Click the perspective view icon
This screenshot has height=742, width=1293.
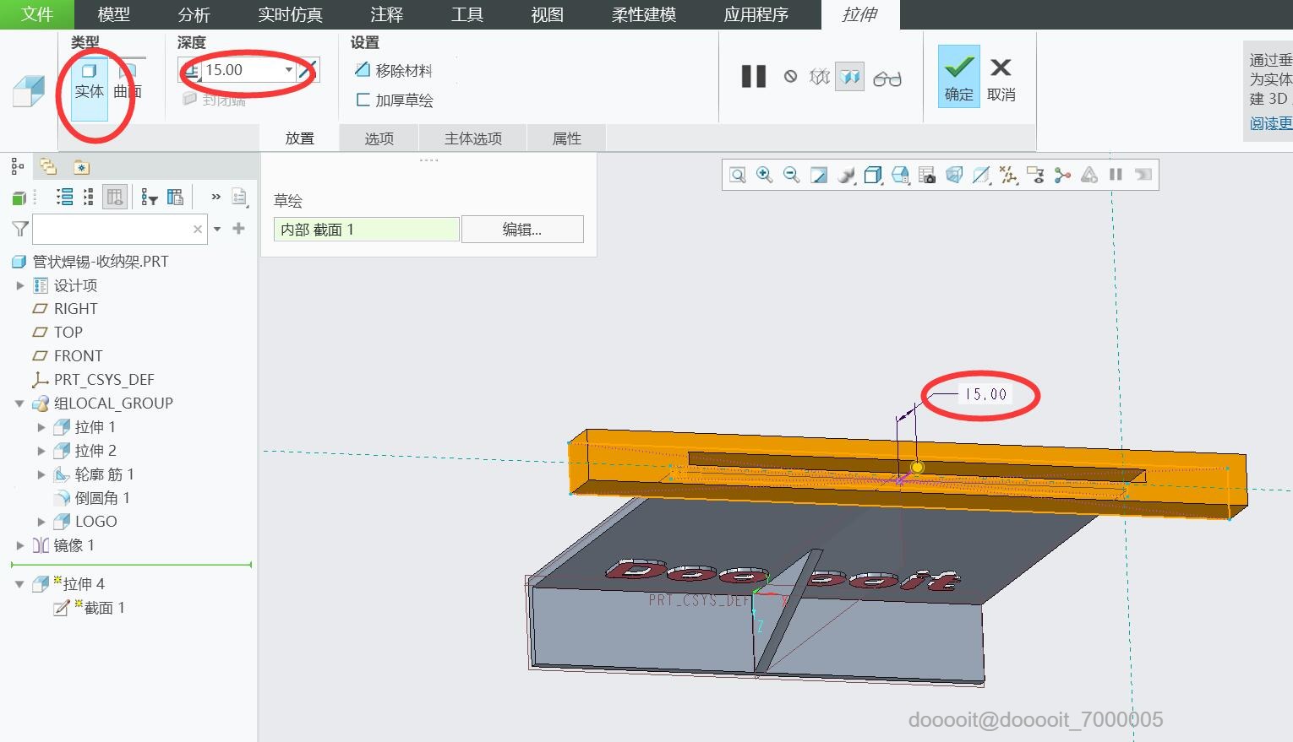pyautogui.click(x=954, y=175)
